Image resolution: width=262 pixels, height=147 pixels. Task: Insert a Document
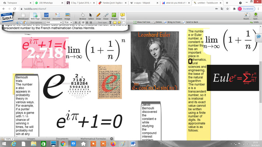57,16
